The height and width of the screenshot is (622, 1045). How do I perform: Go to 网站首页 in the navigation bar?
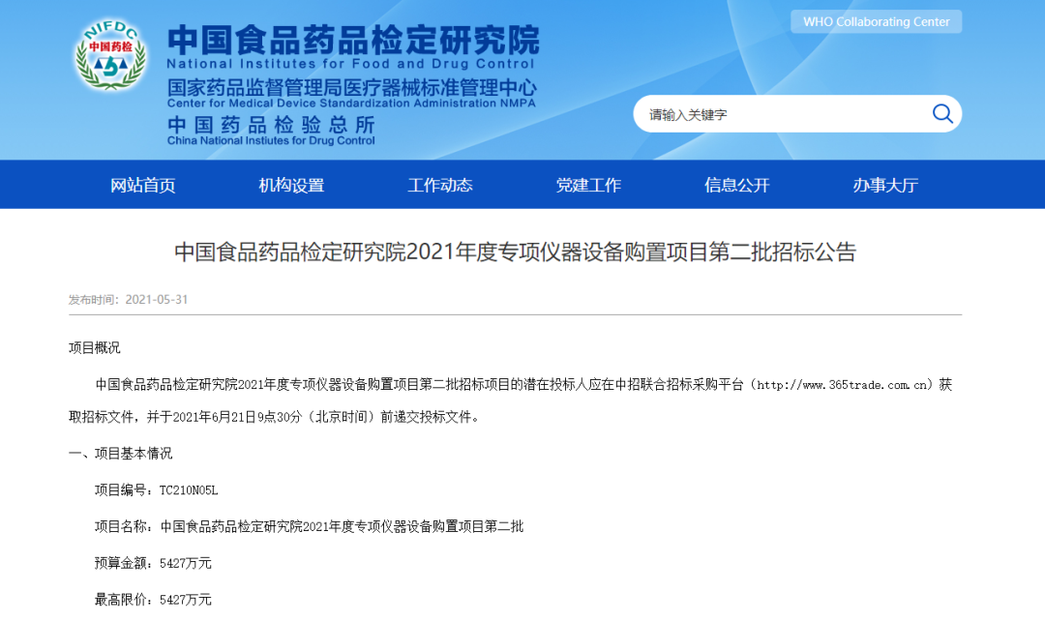[143, 185]
